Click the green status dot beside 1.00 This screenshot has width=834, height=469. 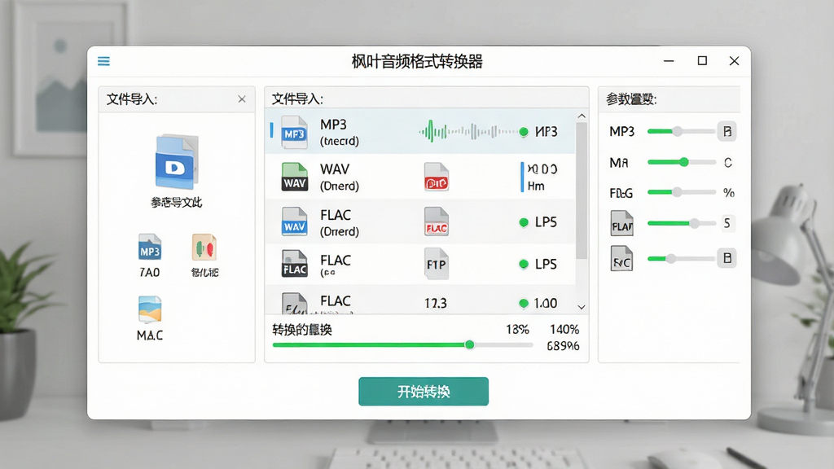[524, 303]
